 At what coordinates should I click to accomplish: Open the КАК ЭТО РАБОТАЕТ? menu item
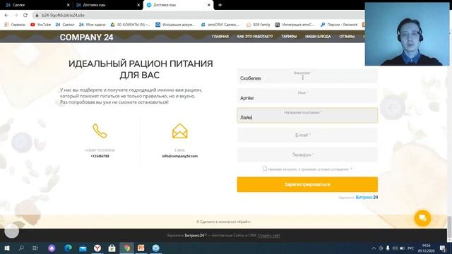(255, 37)
